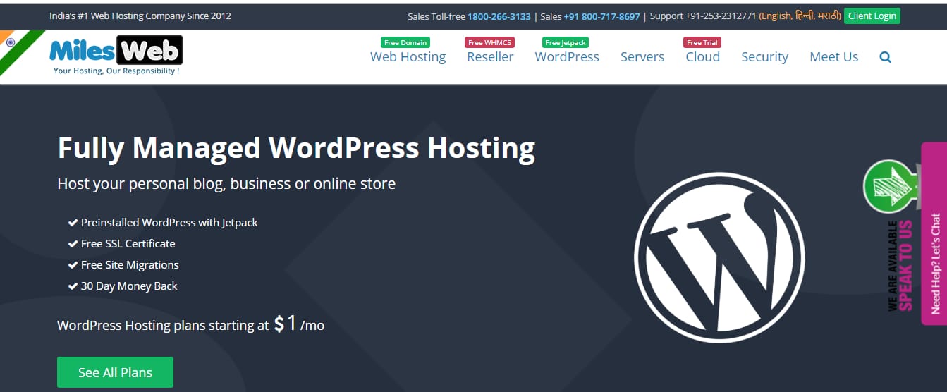Click the checkmark beside 30 Day Money Back
The height and width of the screenshot is (392, 947).
pyautogui.click(x=73, y=286)
